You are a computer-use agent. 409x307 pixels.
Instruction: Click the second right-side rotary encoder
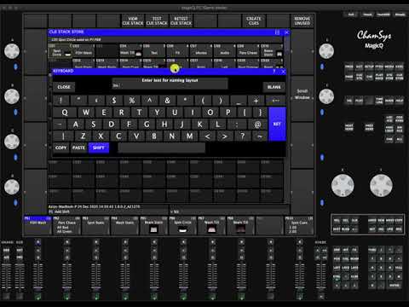[x=326, y=96]
